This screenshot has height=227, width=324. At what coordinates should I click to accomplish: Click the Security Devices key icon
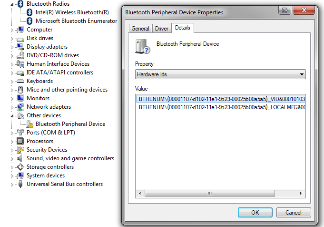pos(20,150)
